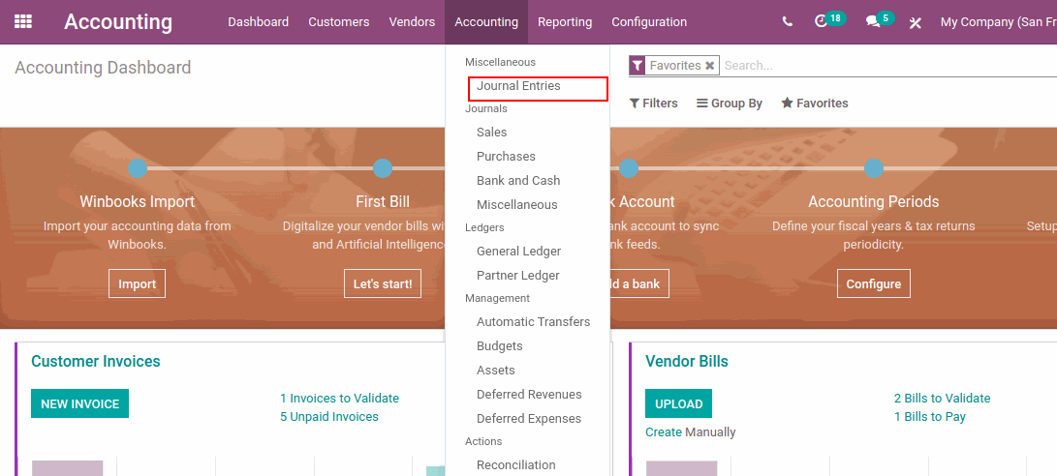Click into the search input field

872,66
